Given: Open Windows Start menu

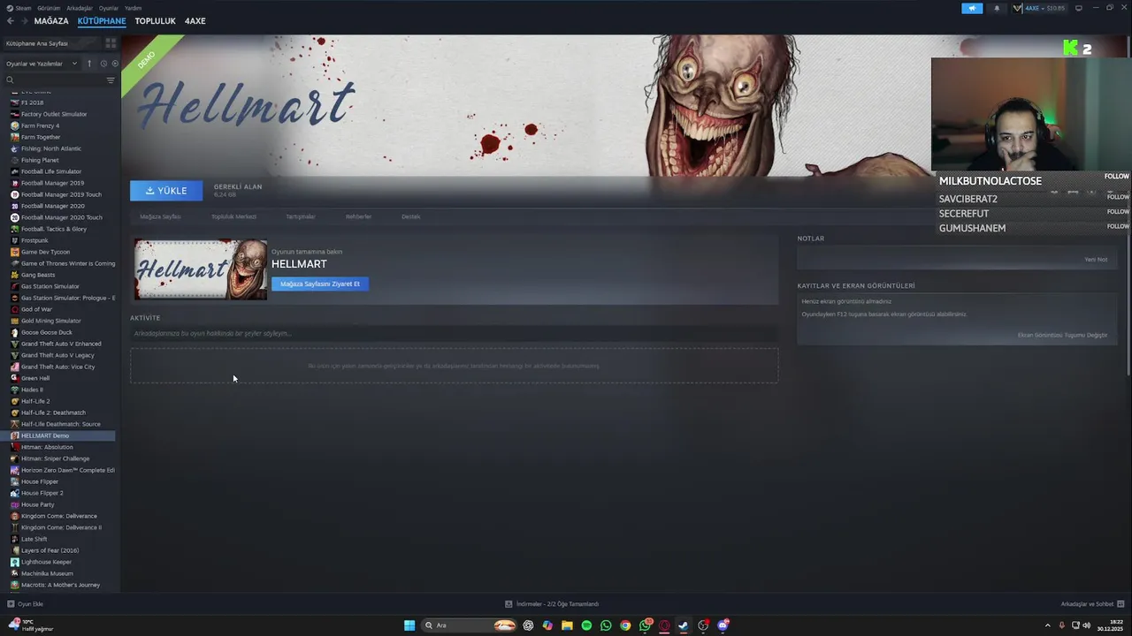Looking at the screenshot, I should pos(409,625).
